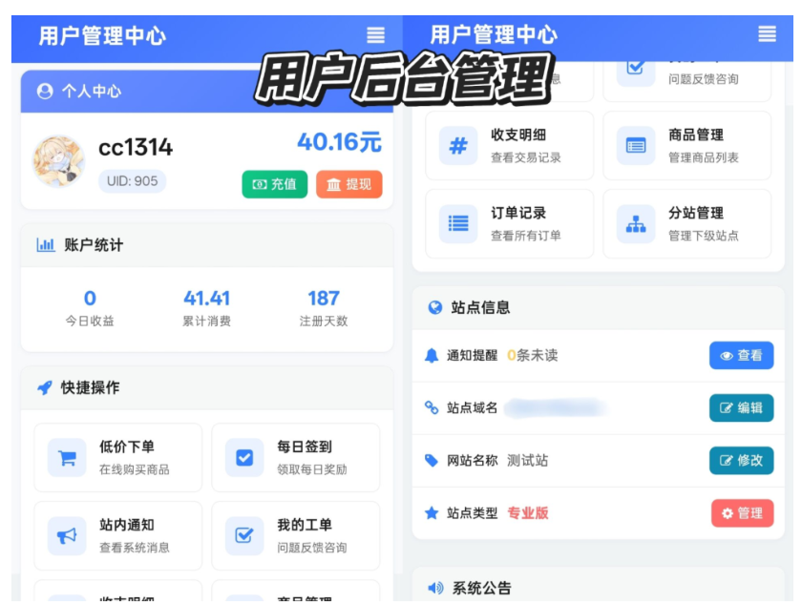Screen dimensions: 802x603
Task: Click the 通知提醒 bell icon
Action: 432,354
